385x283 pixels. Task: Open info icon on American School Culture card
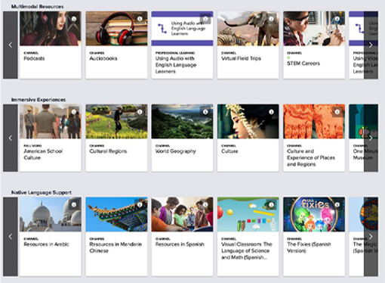coord(74,112)
